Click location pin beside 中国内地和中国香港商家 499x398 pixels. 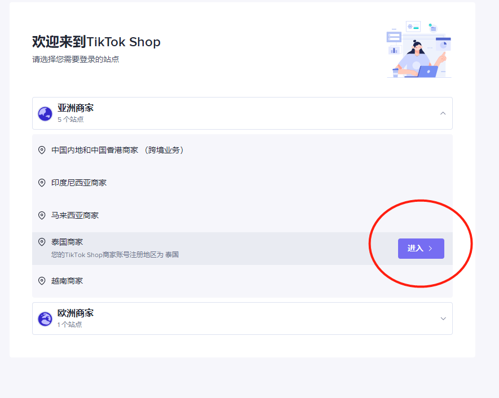point(42,150)
